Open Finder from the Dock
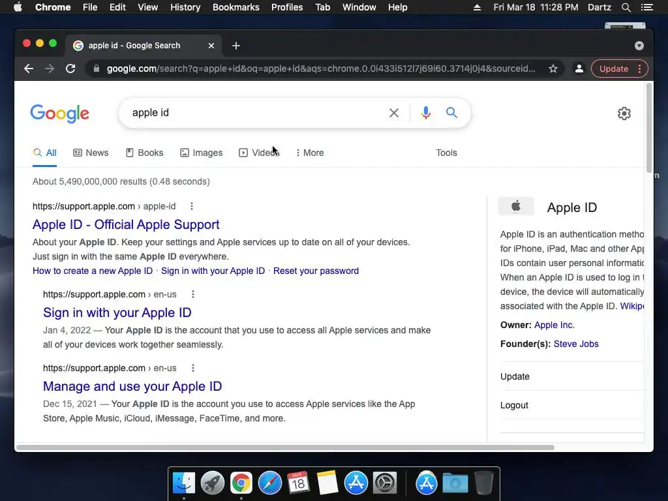668x501 pixels. (183, 483)
